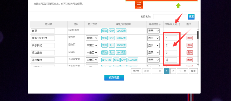Viewport: 231px width, 101px height.
Task: Click 无分类文章 in the 礼仪模特 row
Action: (x=74, y=59)
